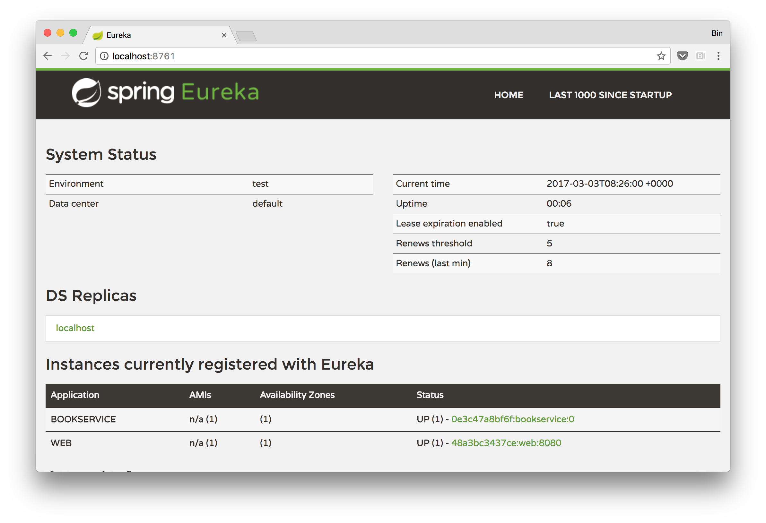Click the site info icon in address bar
Viewport: 766px width, 523px height.
click(x=104, y=56)
